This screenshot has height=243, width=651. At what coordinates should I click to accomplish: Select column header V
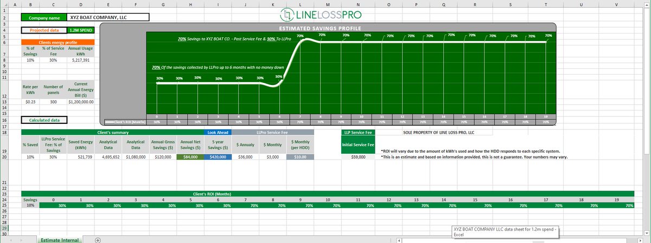click(x=617, y=4)
